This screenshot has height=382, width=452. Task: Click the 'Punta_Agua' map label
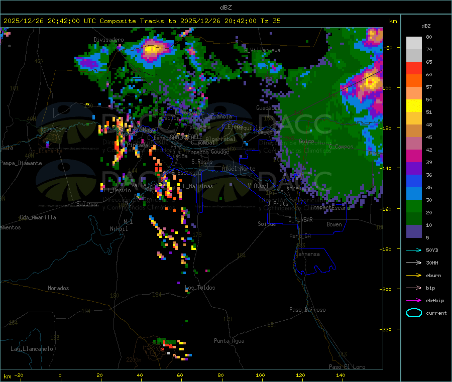click(229, 341)
